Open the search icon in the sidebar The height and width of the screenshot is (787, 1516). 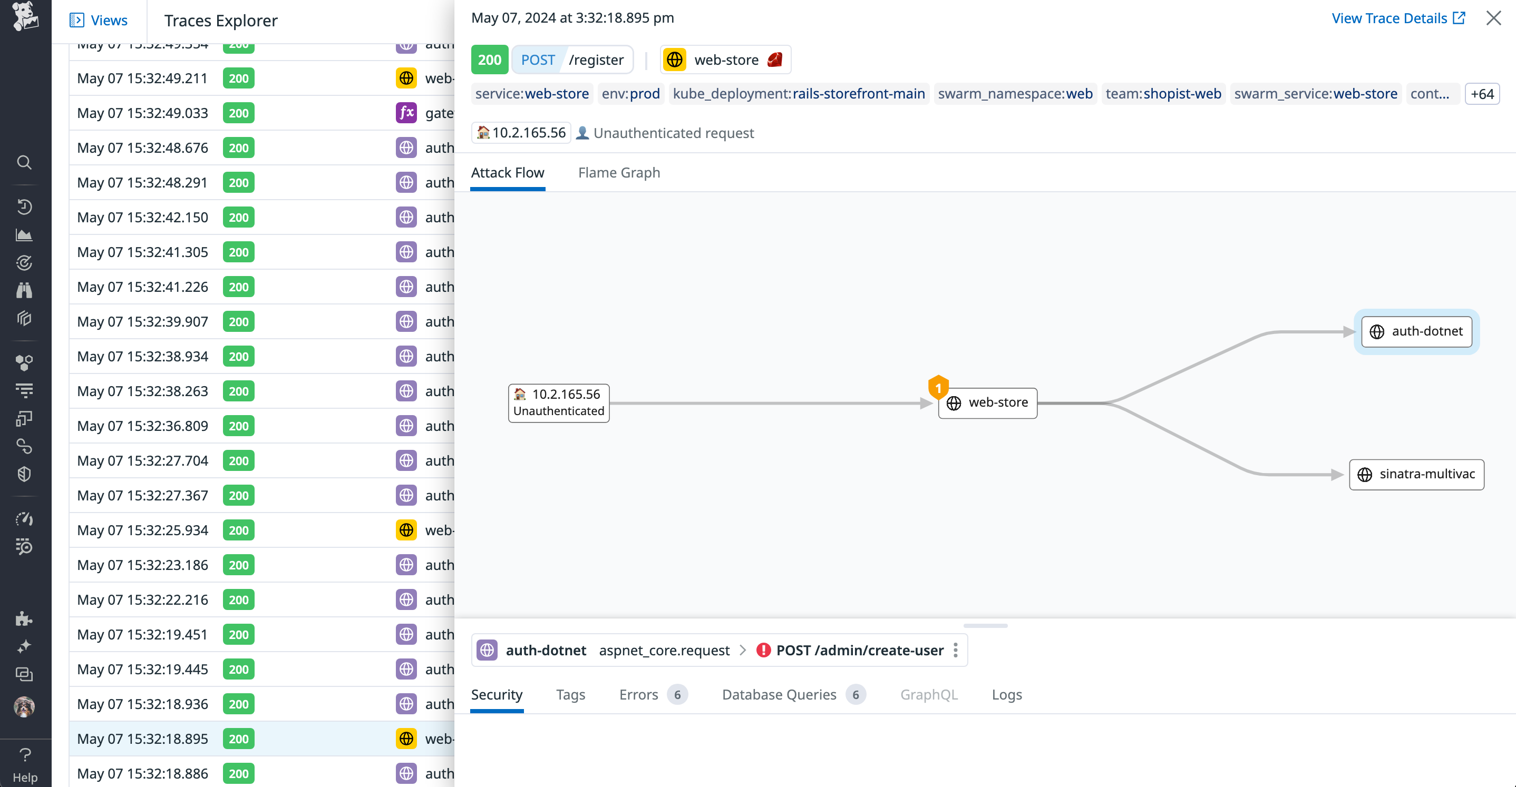pos(24,162)
